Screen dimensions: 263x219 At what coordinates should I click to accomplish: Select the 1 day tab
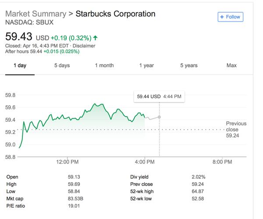pyautogui.click(x=20, y=66)
